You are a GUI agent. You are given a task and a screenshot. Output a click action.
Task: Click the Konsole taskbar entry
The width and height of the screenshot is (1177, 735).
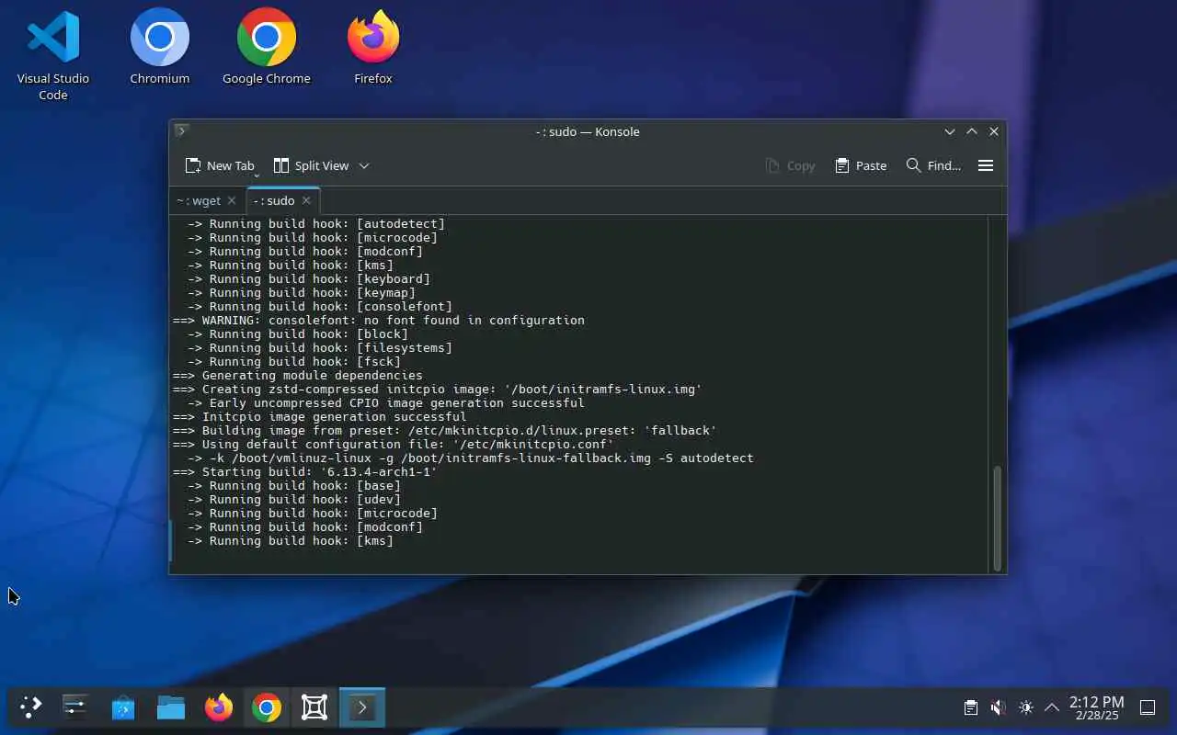(362, 707)
